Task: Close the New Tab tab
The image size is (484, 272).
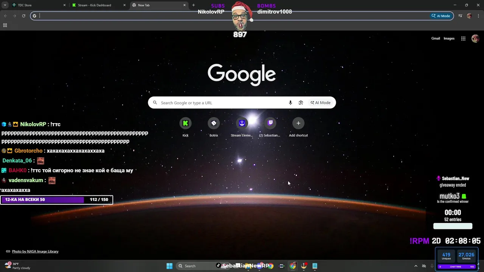Action: click(185, 5)
